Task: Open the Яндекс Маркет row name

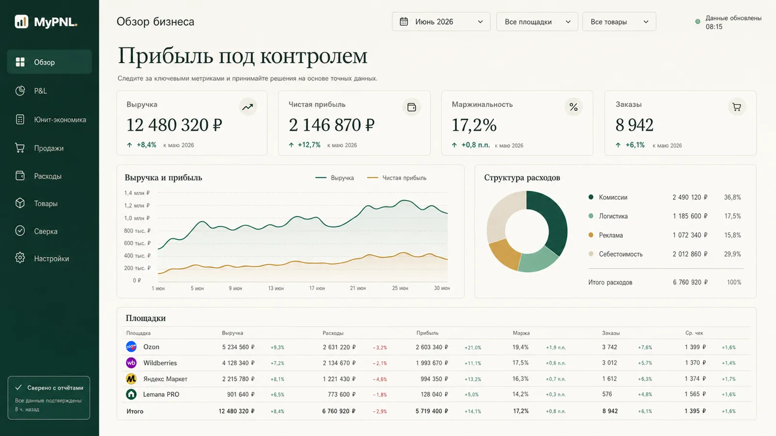Action: (x=165, y=379)
